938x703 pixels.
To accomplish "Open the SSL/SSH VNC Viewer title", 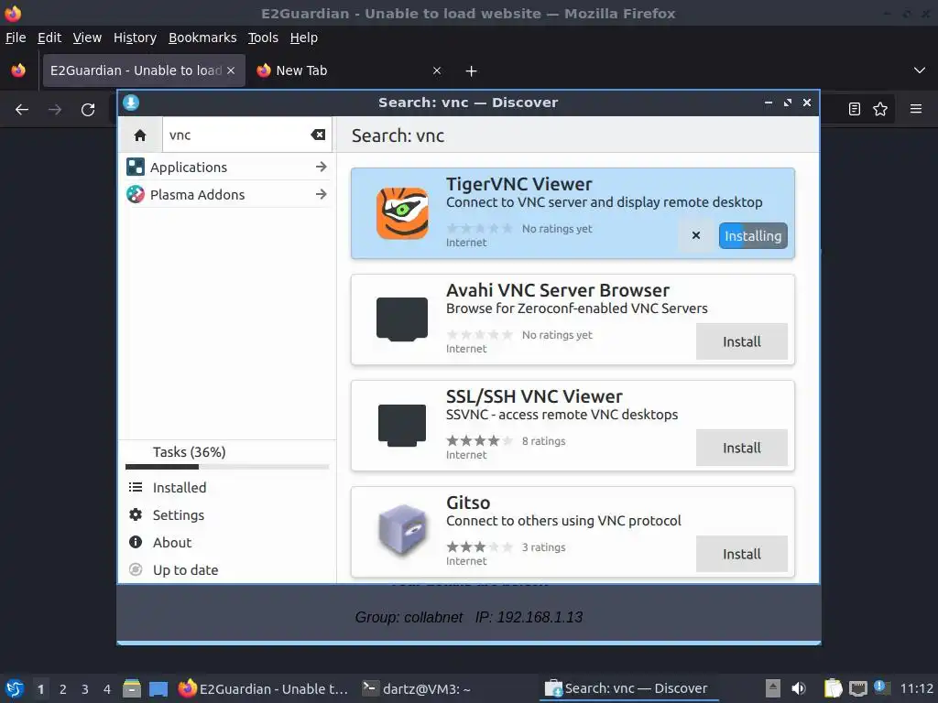I will tap(534, 396).
